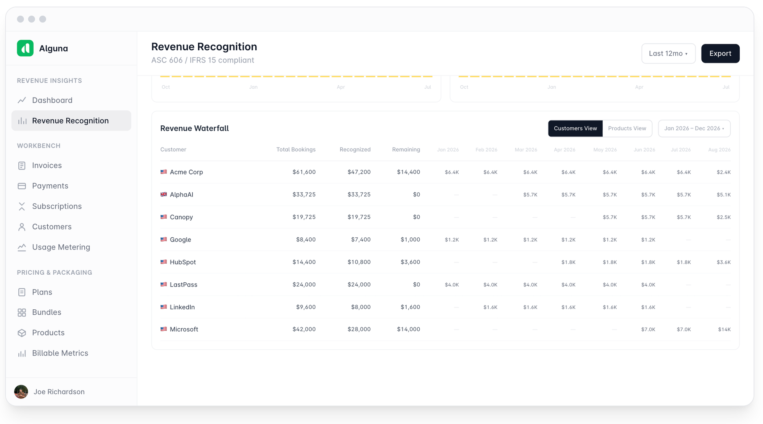Image resolution: width=763 pixels, height=424 pixels.
Task: Click LinkedIn remaining value $1,600
Action: [410, 307]
